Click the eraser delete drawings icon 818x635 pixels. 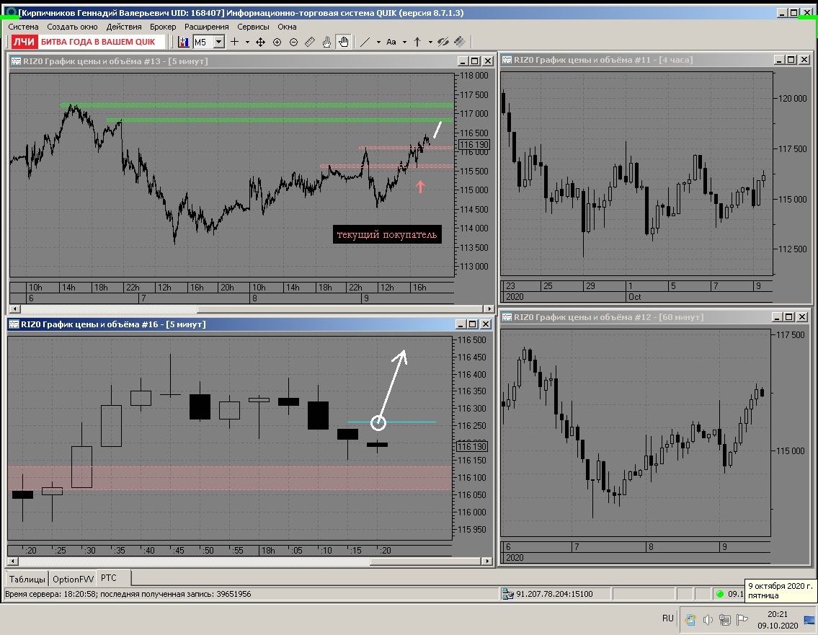click(460, 42)
